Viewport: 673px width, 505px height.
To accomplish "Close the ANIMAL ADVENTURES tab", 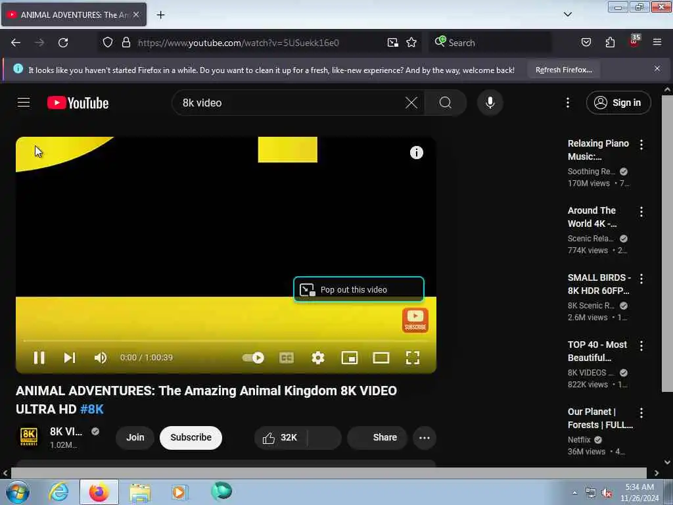I will [x=136, y=14].
